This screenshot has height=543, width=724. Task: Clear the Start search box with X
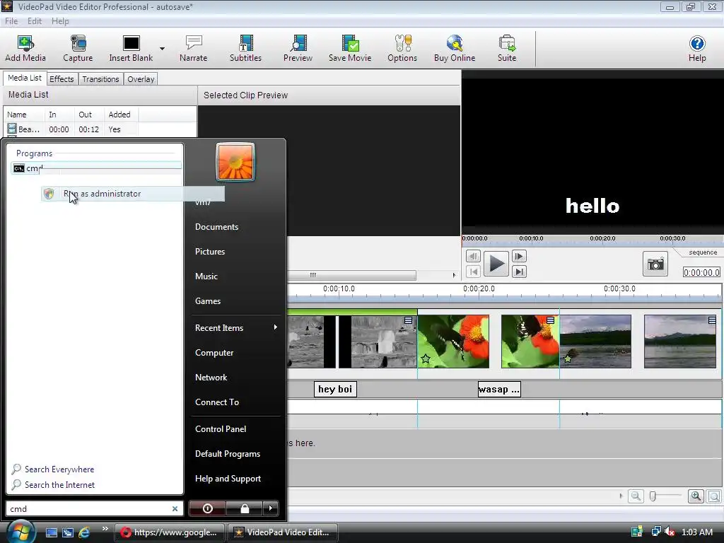tap(175, 509)
